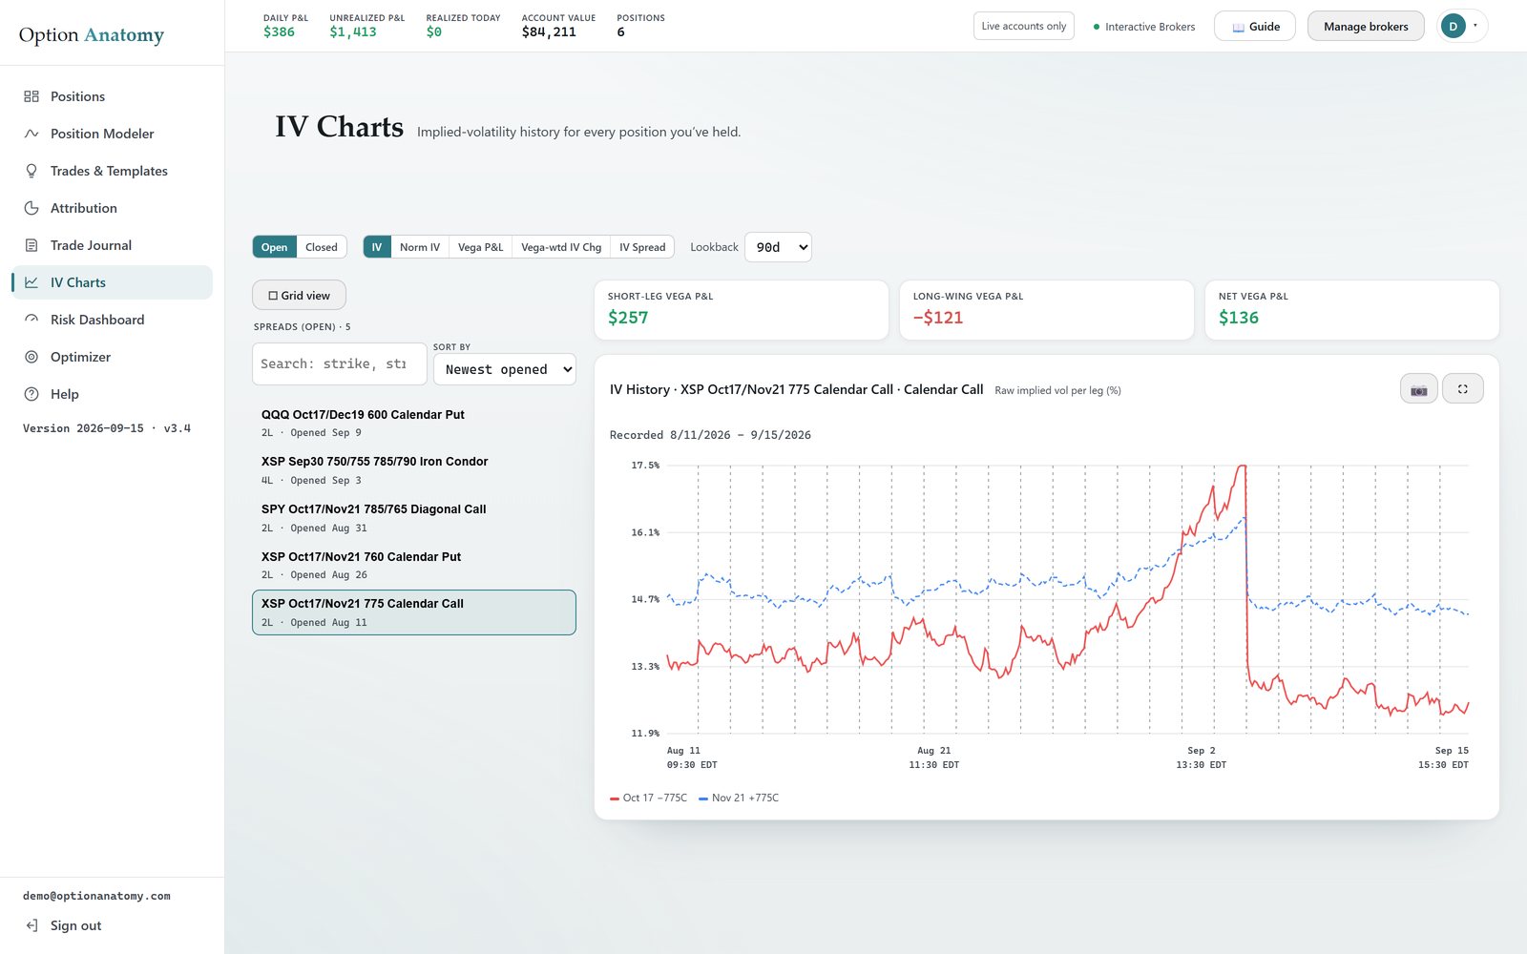Click the Net Vega P&L card
This screenshot has width=1527, height=954.
coord(1352,310)
